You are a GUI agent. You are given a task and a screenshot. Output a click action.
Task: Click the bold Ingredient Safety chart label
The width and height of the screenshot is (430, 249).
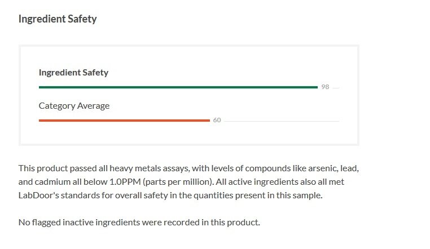tap(73, 73)
